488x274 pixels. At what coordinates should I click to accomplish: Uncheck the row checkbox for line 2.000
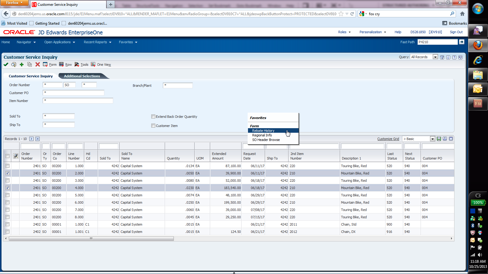click(8, 173)
